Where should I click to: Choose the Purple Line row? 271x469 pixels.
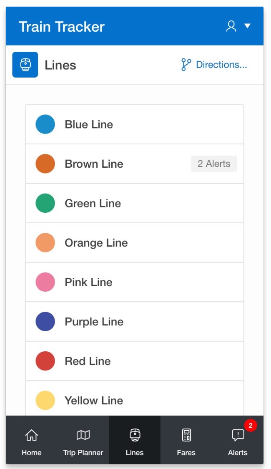pyautogui.click(x=134, y=322)
